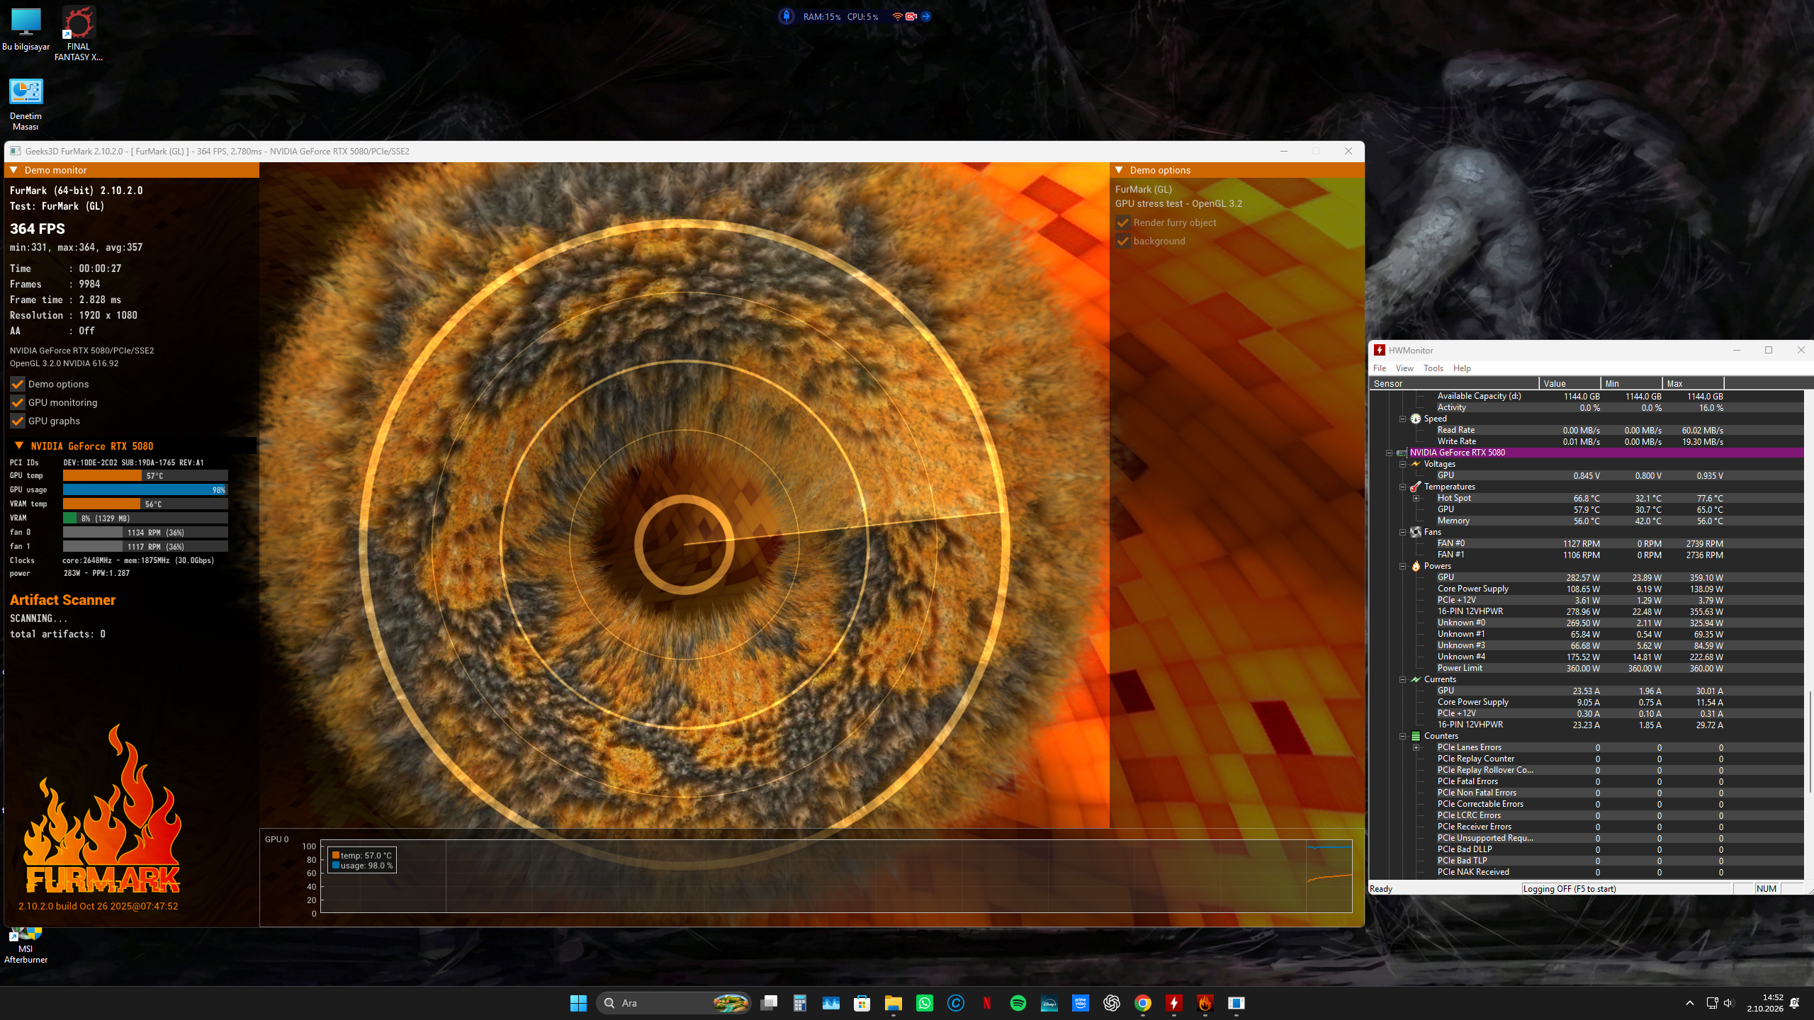Collapse the Powers node in HWMonitor

(x=1402, y=566)
